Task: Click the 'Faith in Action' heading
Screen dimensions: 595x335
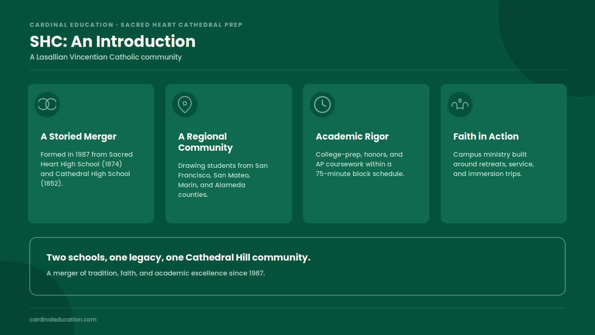Action: (486, 137)
